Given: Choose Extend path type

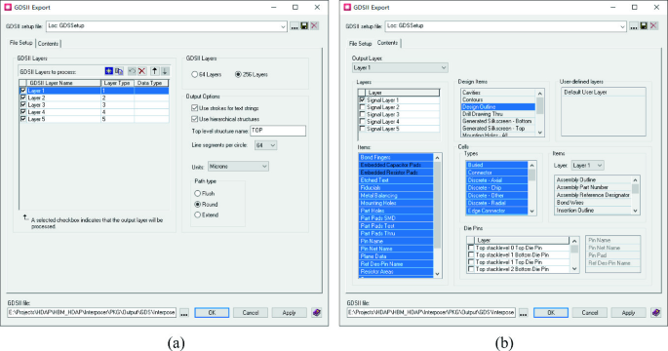Looking at the screenshot, I should [197, 215].
